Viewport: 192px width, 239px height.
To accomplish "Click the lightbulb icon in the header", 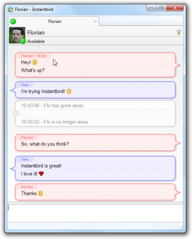I will point(179,32).
